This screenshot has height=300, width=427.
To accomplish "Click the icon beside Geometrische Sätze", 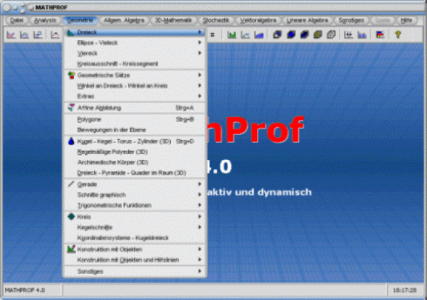I will click(x=71, y=75).
